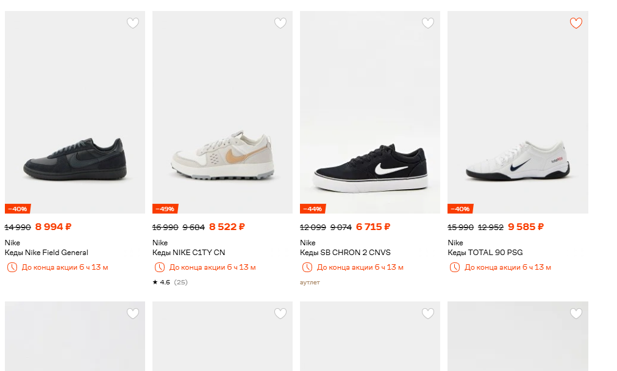This screenshot has height=371, width=617.
Task: Add Nike Field General sneakers to favorites
Action: click(133, 23)
